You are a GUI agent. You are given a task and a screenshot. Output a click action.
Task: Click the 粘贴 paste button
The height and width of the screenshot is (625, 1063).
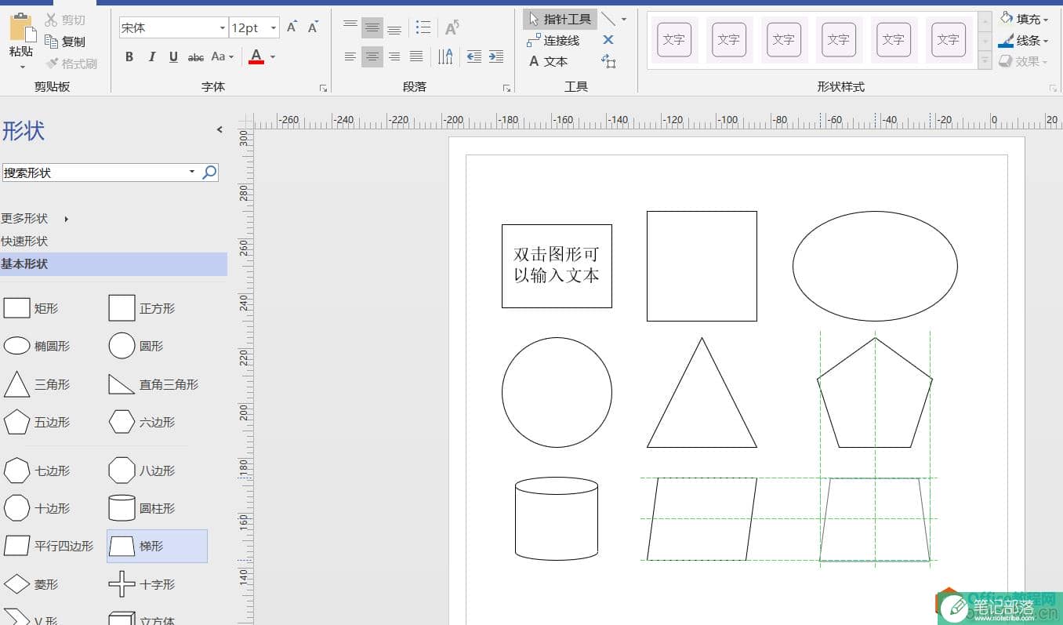tap(21, 37)
